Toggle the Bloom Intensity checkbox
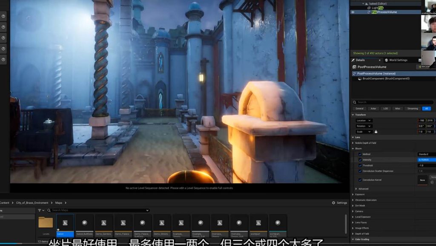This screenshot has height=246, width=436. (x=360, y=160)
